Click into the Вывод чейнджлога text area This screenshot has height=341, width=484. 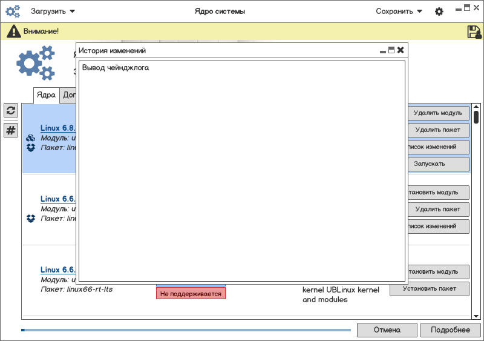click(242, 171)
